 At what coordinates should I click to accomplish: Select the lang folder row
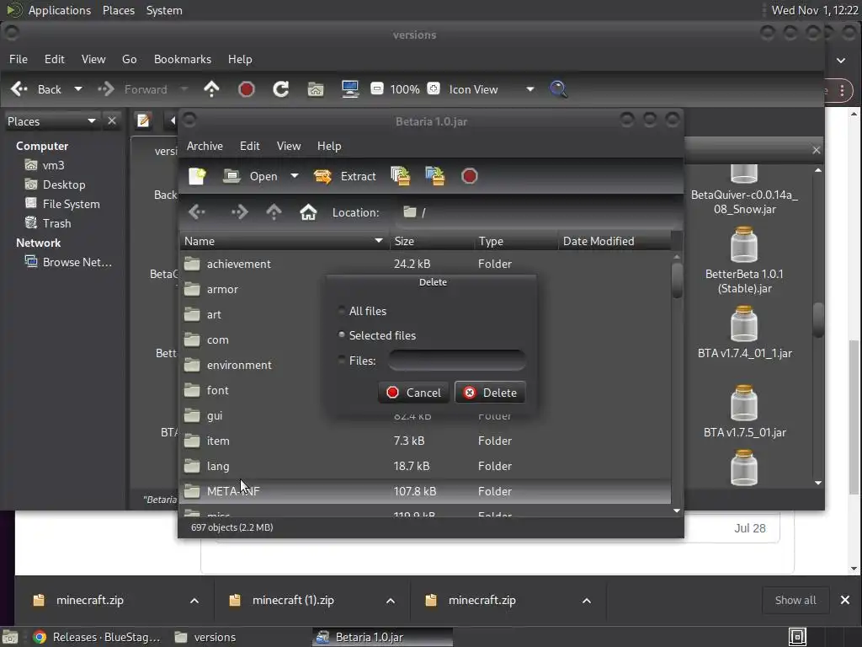click(425, 466)
